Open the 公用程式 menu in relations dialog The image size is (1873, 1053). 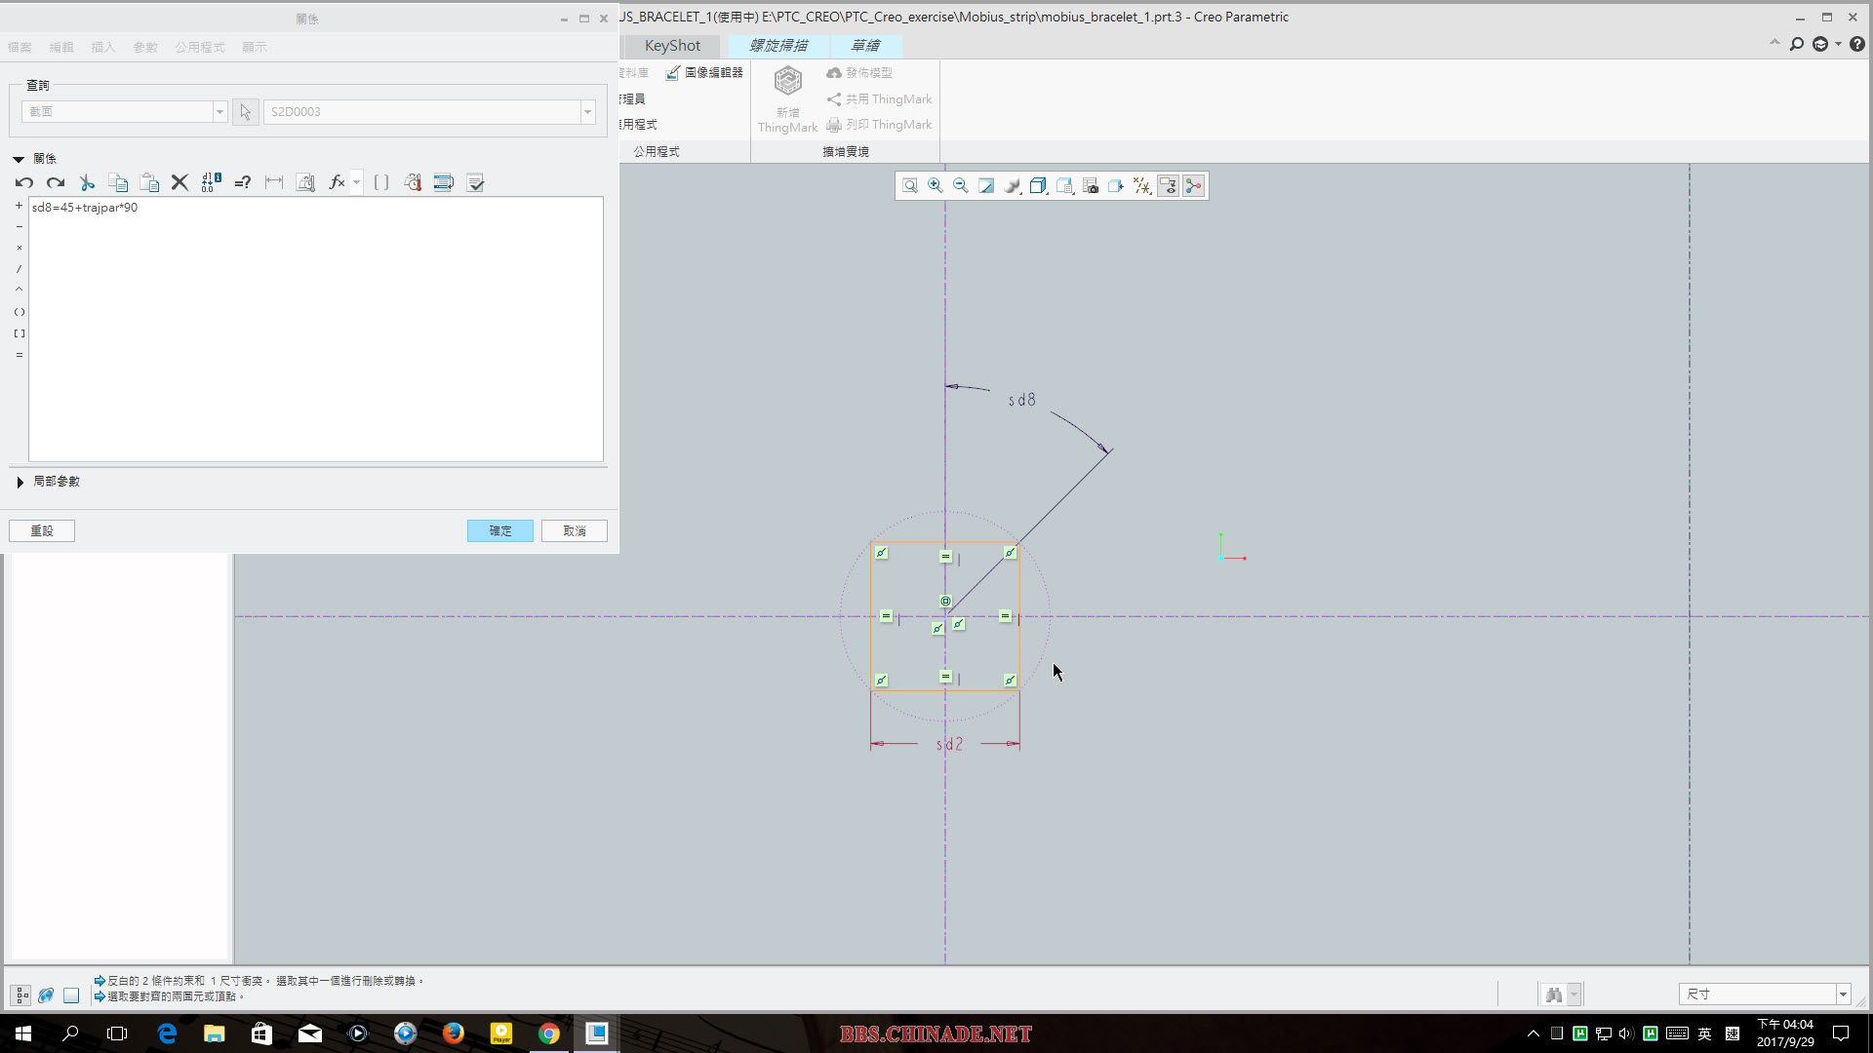(200, 47)
